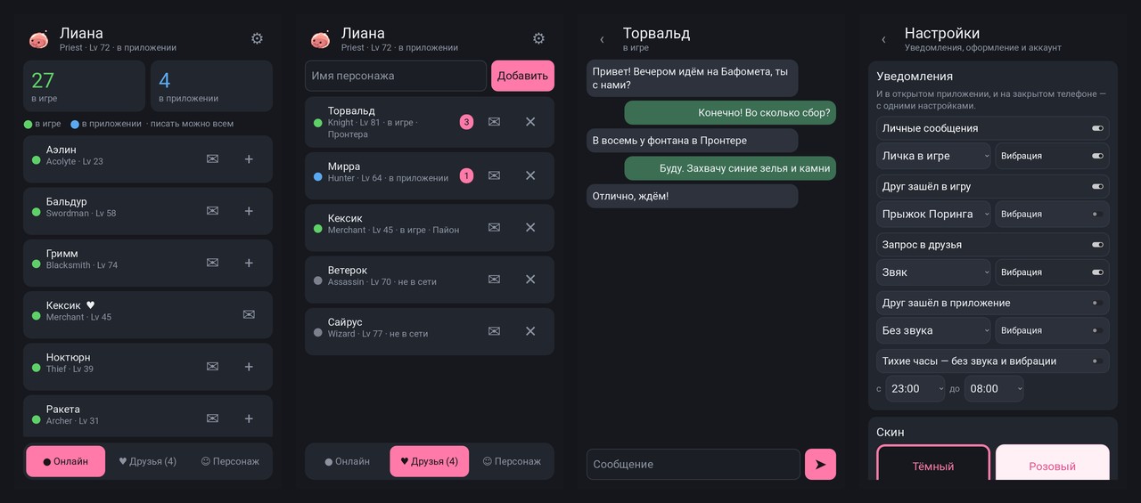
Task: Click unread badge 1 on Мирра
Action: tap(466, 175)
